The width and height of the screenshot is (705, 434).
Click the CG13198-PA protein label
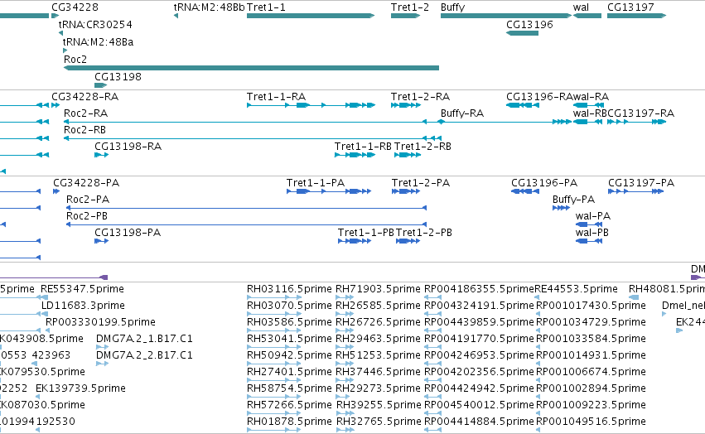tap(128, 233)
